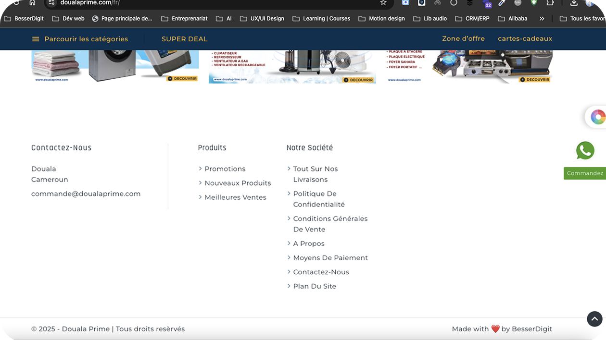Open the blue screenshot extension icon
The image size is (606, 340).
pos(405,3)
